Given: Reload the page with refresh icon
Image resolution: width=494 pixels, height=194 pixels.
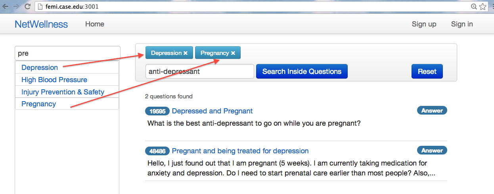Looking at the screenshot, I should point(27,6).
